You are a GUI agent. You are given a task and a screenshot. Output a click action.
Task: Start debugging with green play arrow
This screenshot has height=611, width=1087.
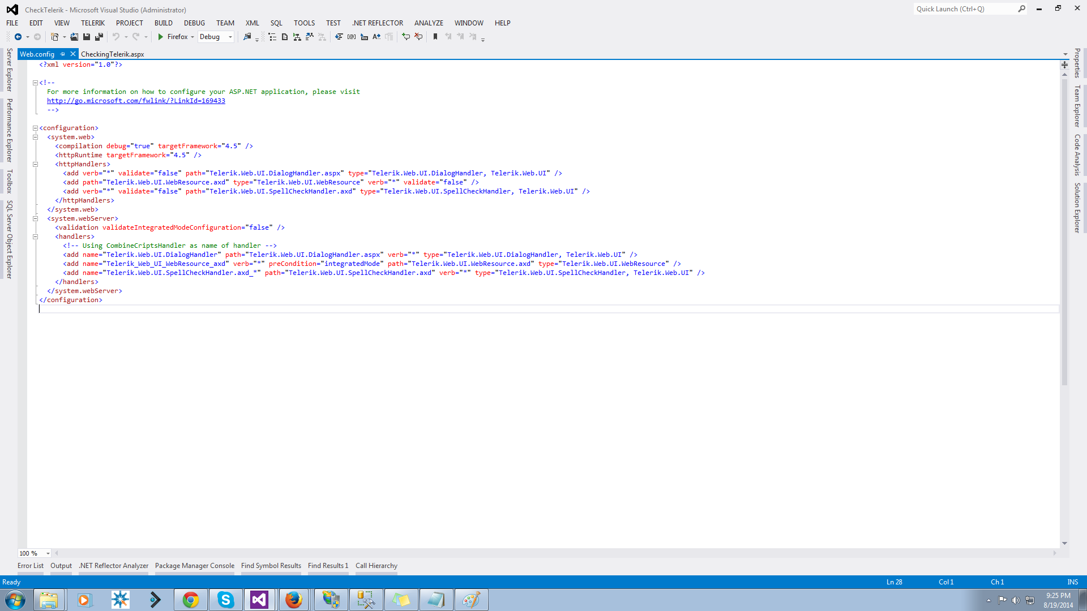click(161, 37)
